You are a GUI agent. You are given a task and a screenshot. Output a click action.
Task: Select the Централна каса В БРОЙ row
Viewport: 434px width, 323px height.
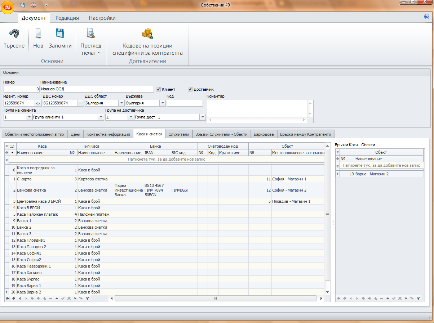[167, 201]
